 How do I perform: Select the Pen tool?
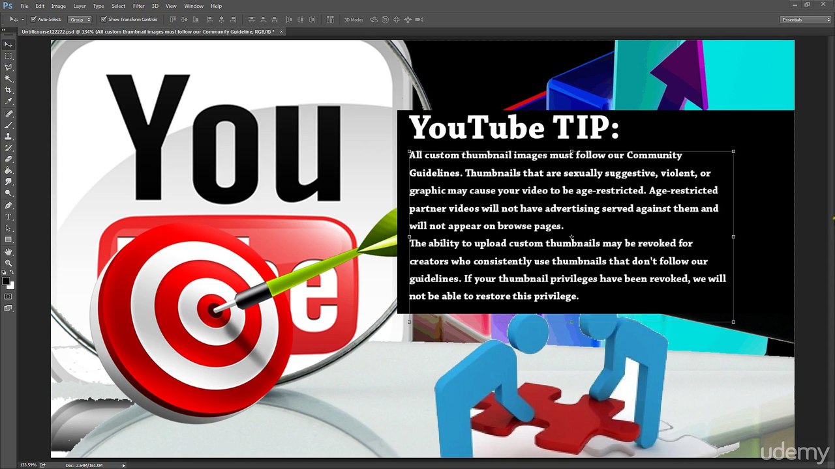pos(8,206)
